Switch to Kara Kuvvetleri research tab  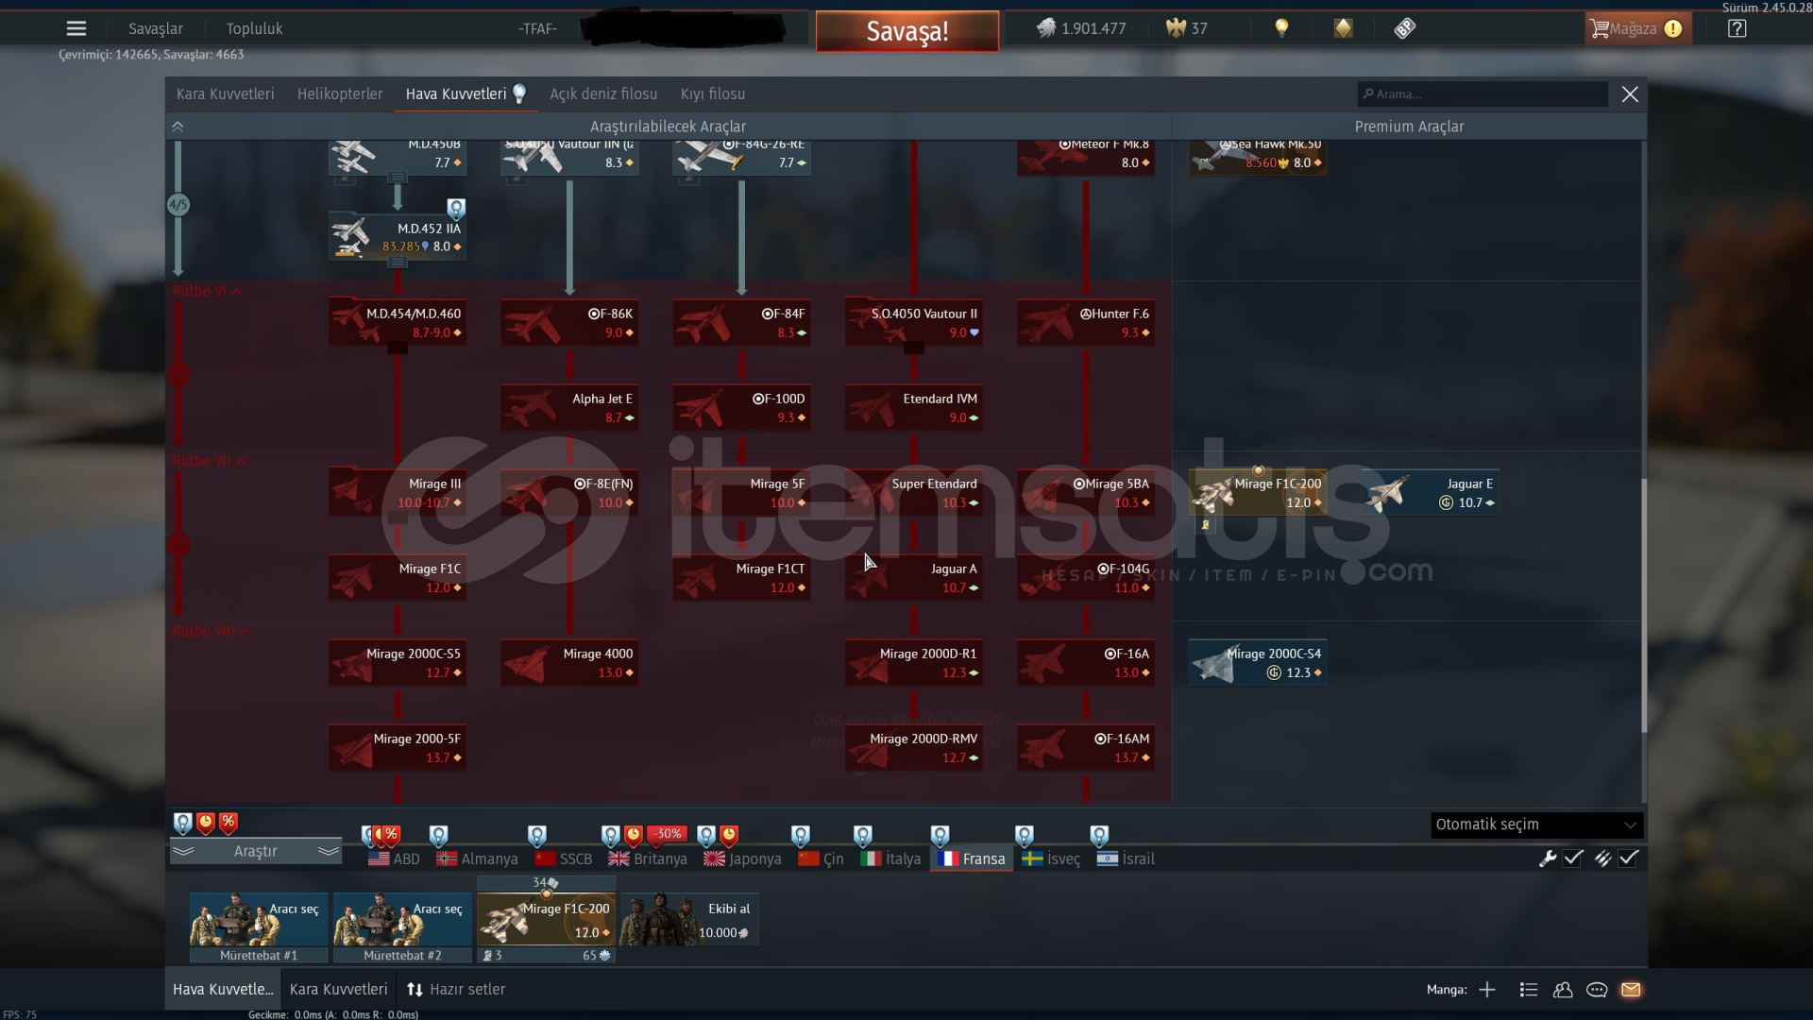point(225,93)
